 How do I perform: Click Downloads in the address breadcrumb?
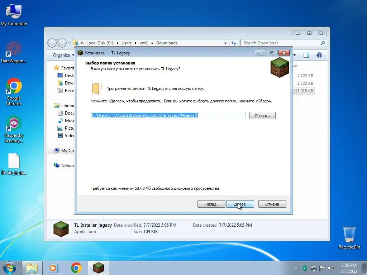pyautogui.click(x=167, y=43)
